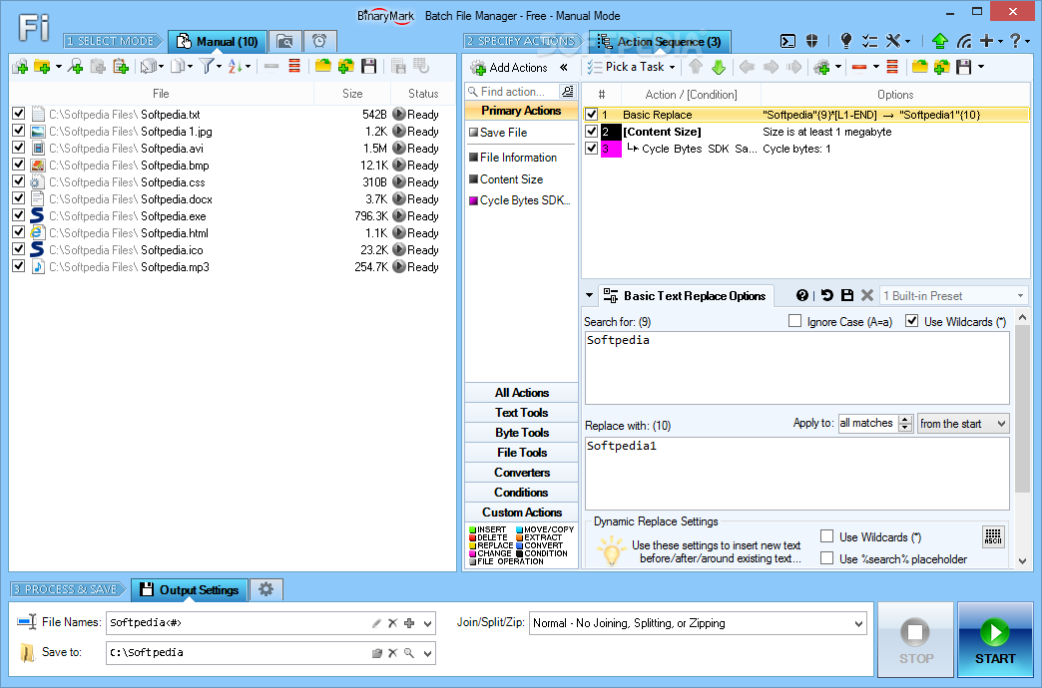Viewport: 1042px width, 688px height.
Task: Click the red remove action minus icon
Action: 859,67
